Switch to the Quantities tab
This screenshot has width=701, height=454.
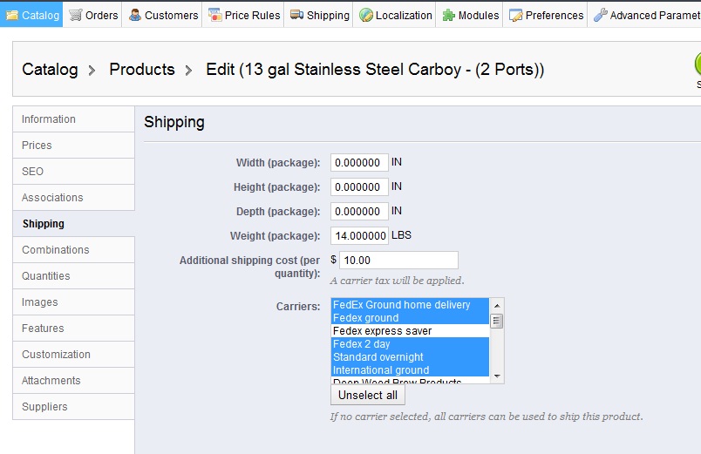46,276
